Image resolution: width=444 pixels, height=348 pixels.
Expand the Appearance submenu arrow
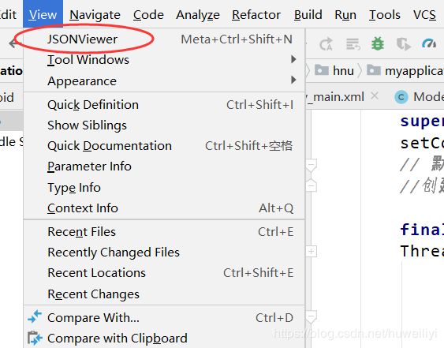(x=293, y=80)
